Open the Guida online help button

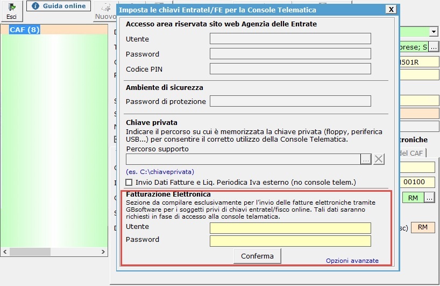point(59,6)
